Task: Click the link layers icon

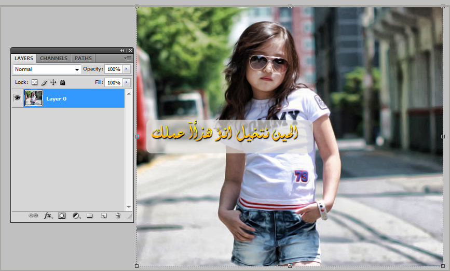Action: coord(33,216)
